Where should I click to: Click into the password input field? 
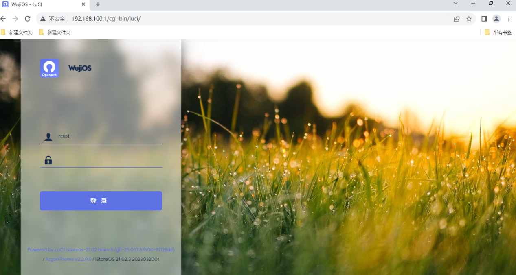(x=108, y=160)
